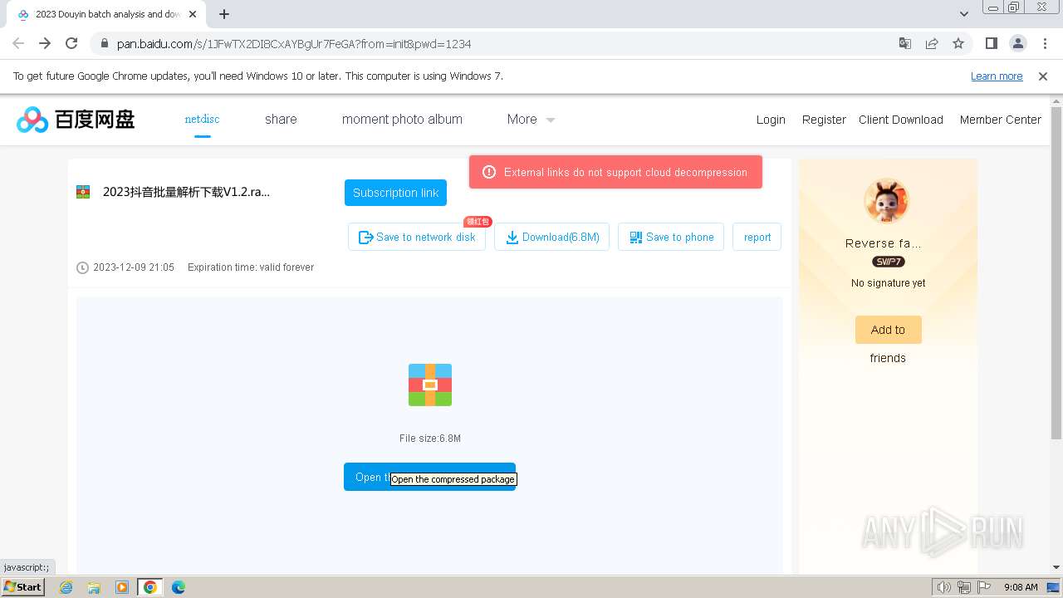The image size is (1063, 598).
Task: Click the Baidu Netdisk logo
Action: tap(76, 120)
